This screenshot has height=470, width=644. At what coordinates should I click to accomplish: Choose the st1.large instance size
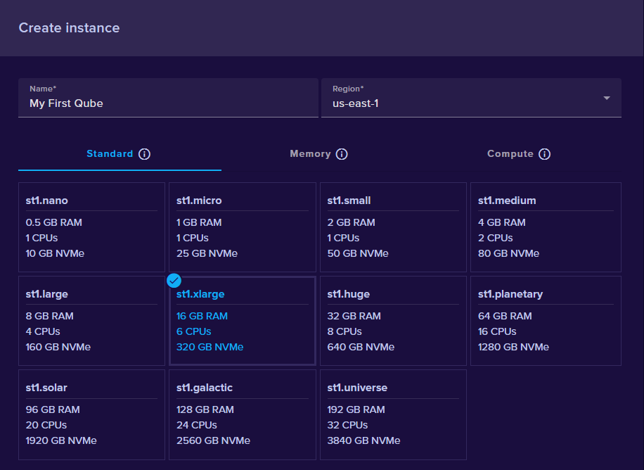pos(91,321)
